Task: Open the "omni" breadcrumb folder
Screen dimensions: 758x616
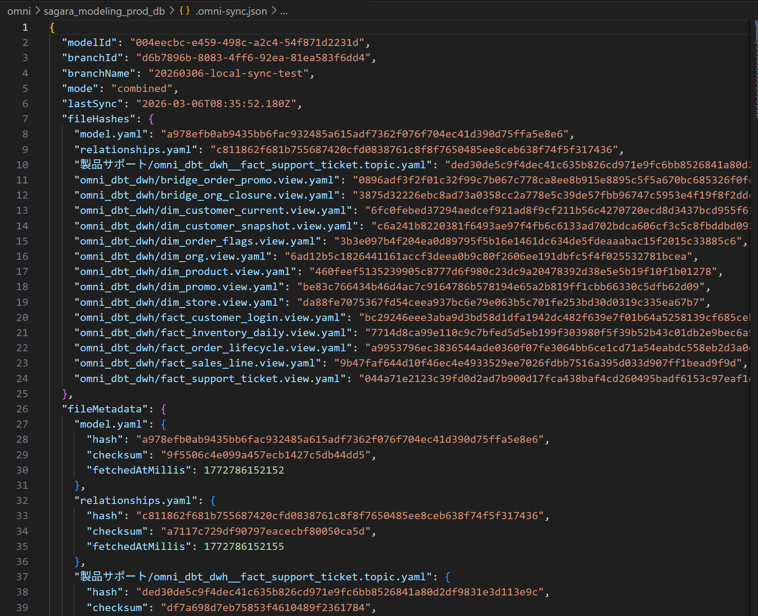Action: (x=19, y=11)
